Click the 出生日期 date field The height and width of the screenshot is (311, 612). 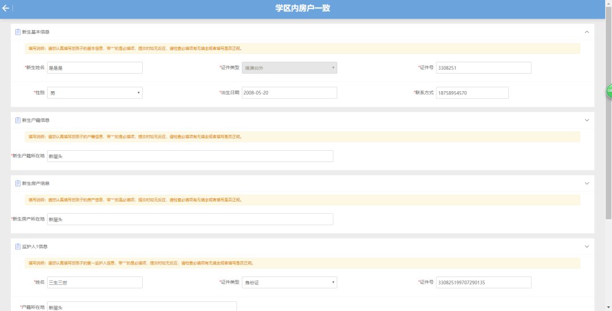(x=289, y=93)
